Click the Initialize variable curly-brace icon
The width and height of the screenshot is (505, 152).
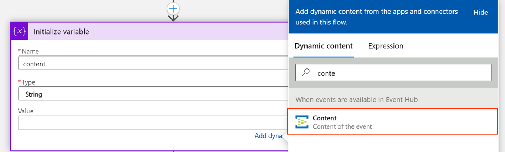pyautogui.click(x=19, y=31)
